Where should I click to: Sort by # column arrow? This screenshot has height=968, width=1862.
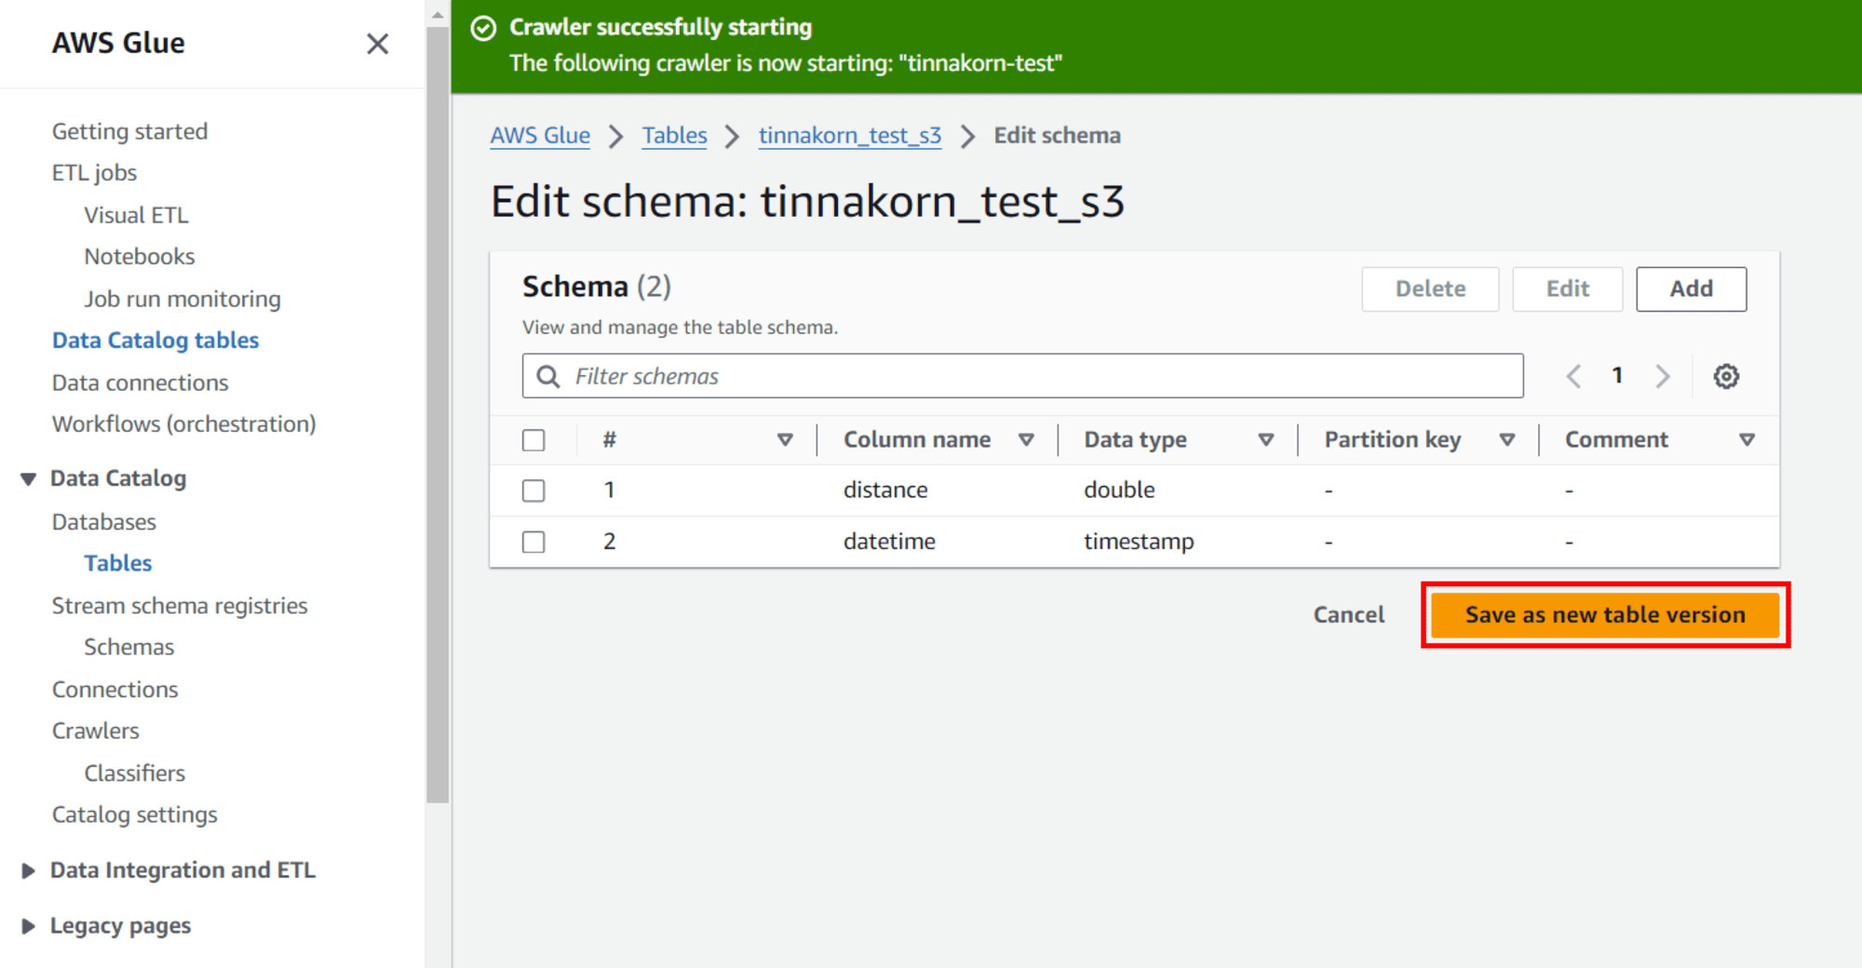pyautogui.click(x=785, y=440)
